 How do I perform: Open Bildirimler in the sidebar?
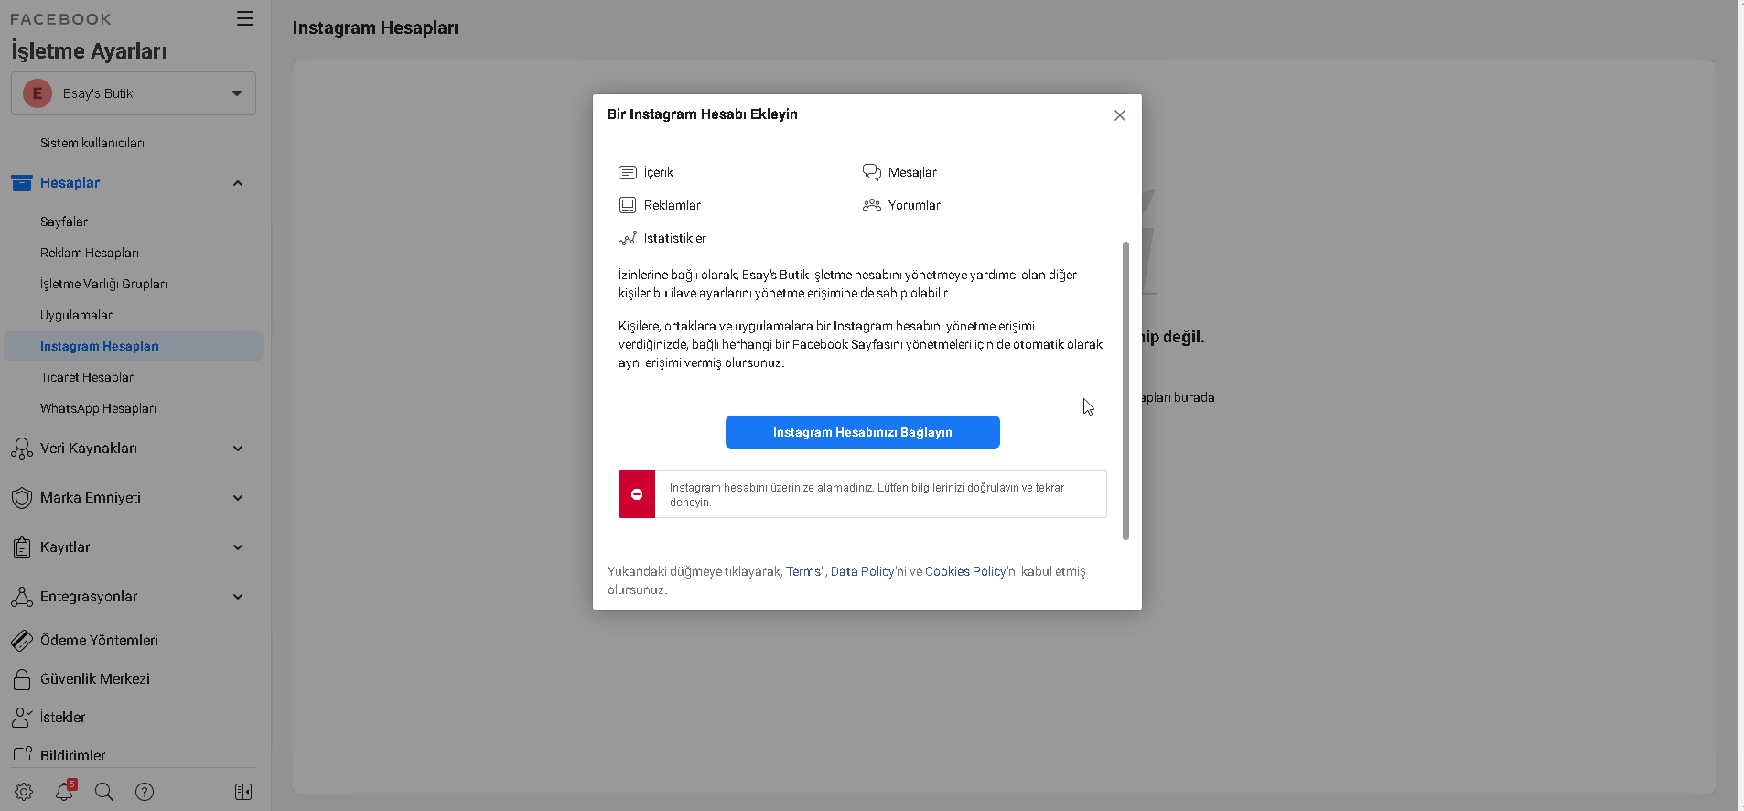click(73, 756)
